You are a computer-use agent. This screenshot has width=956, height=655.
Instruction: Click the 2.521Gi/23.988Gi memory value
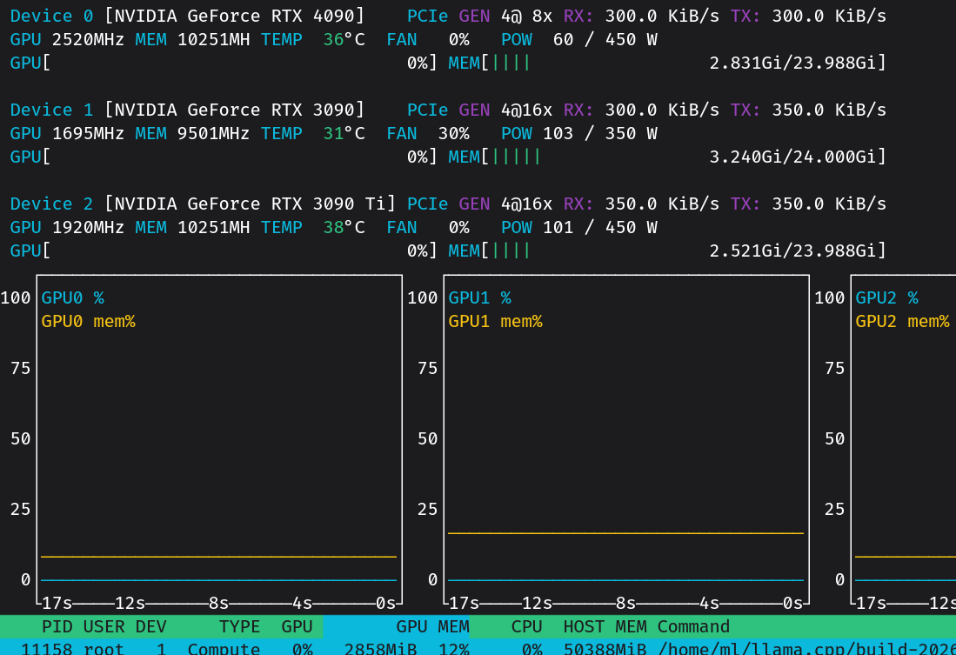pos(792,250)
